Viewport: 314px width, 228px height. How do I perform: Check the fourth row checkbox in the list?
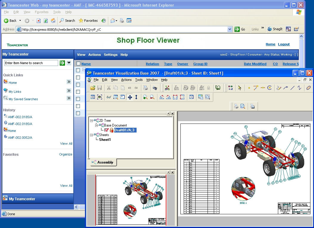[78, 92]
